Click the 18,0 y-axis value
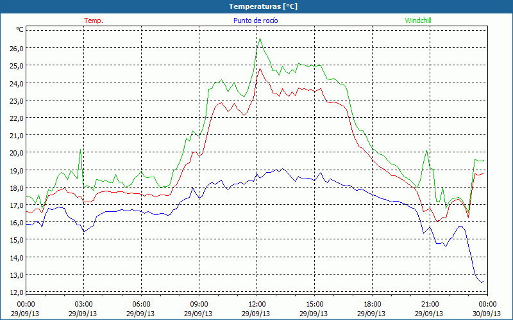513x320 pixels. (x=17, y=188)
